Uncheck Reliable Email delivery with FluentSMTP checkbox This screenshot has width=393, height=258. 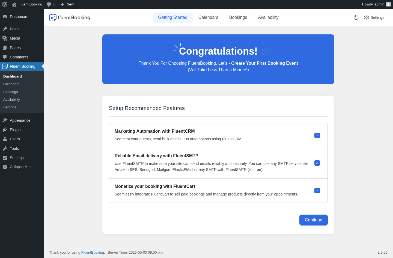point(317,163)
